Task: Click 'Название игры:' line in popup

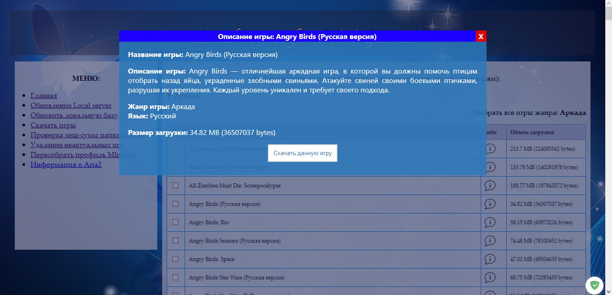Action: click(203, 55)
